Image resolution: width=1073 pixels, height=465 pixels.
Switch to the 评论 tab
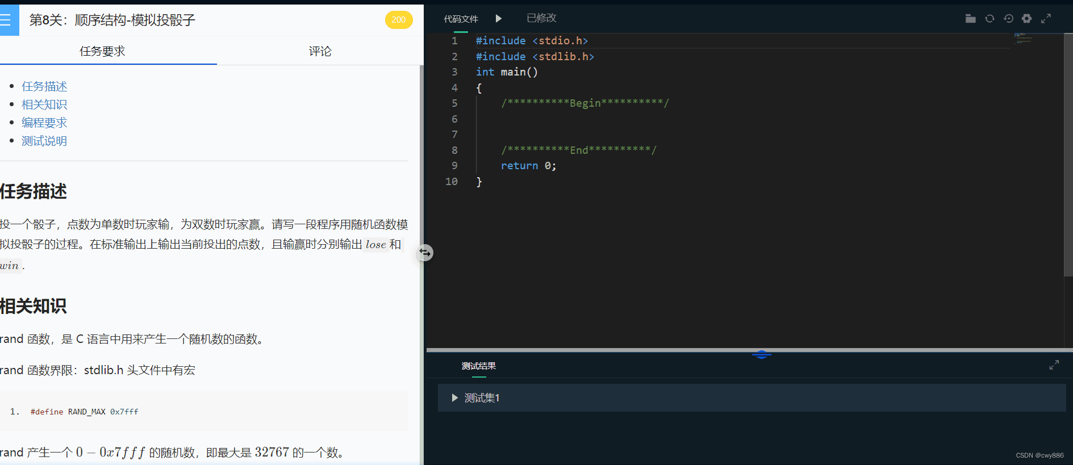coord(320,51)
